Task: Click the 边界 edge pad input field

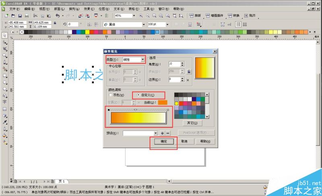Action: pos(174,80)
